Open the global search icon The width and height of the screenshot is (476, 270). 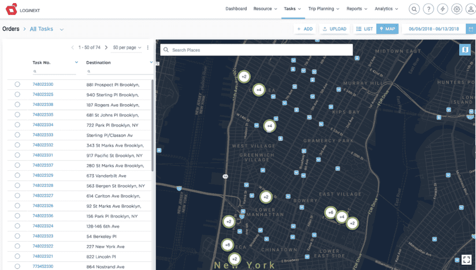pos(414,8)
